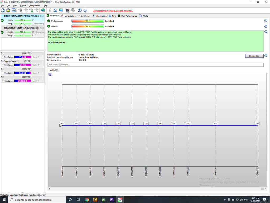
Task: Open Help via blue question mark toolbar icon
Action: 80,10
